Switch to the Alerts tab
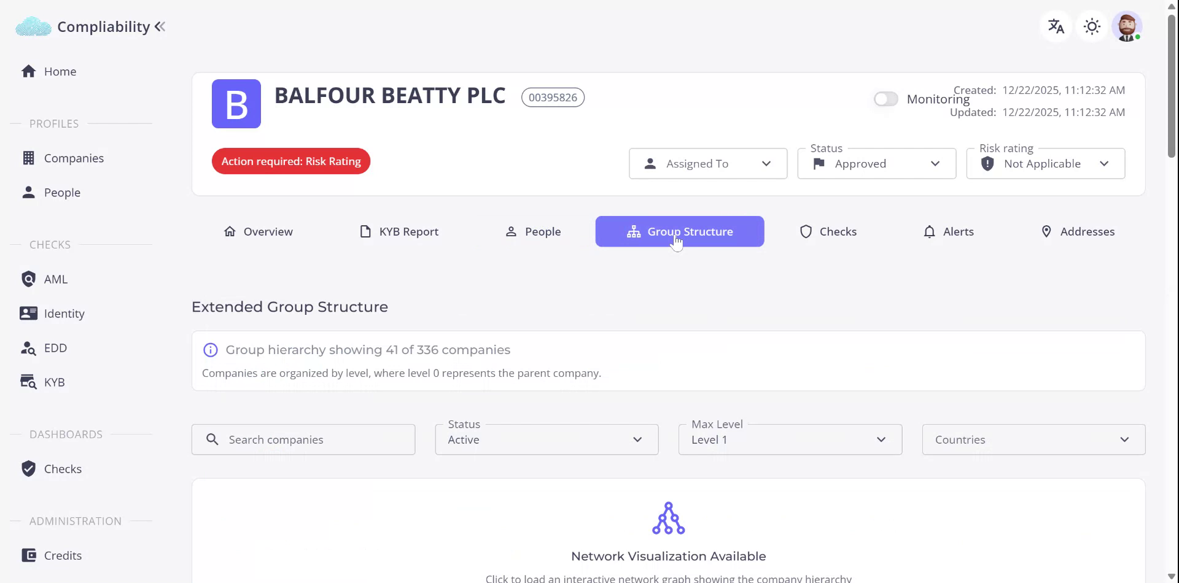Viewport: 1179px width, 583px height. (949, 231)
